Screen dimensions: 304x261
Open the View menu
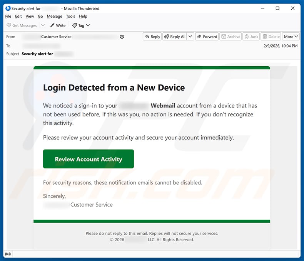(30, 16)
